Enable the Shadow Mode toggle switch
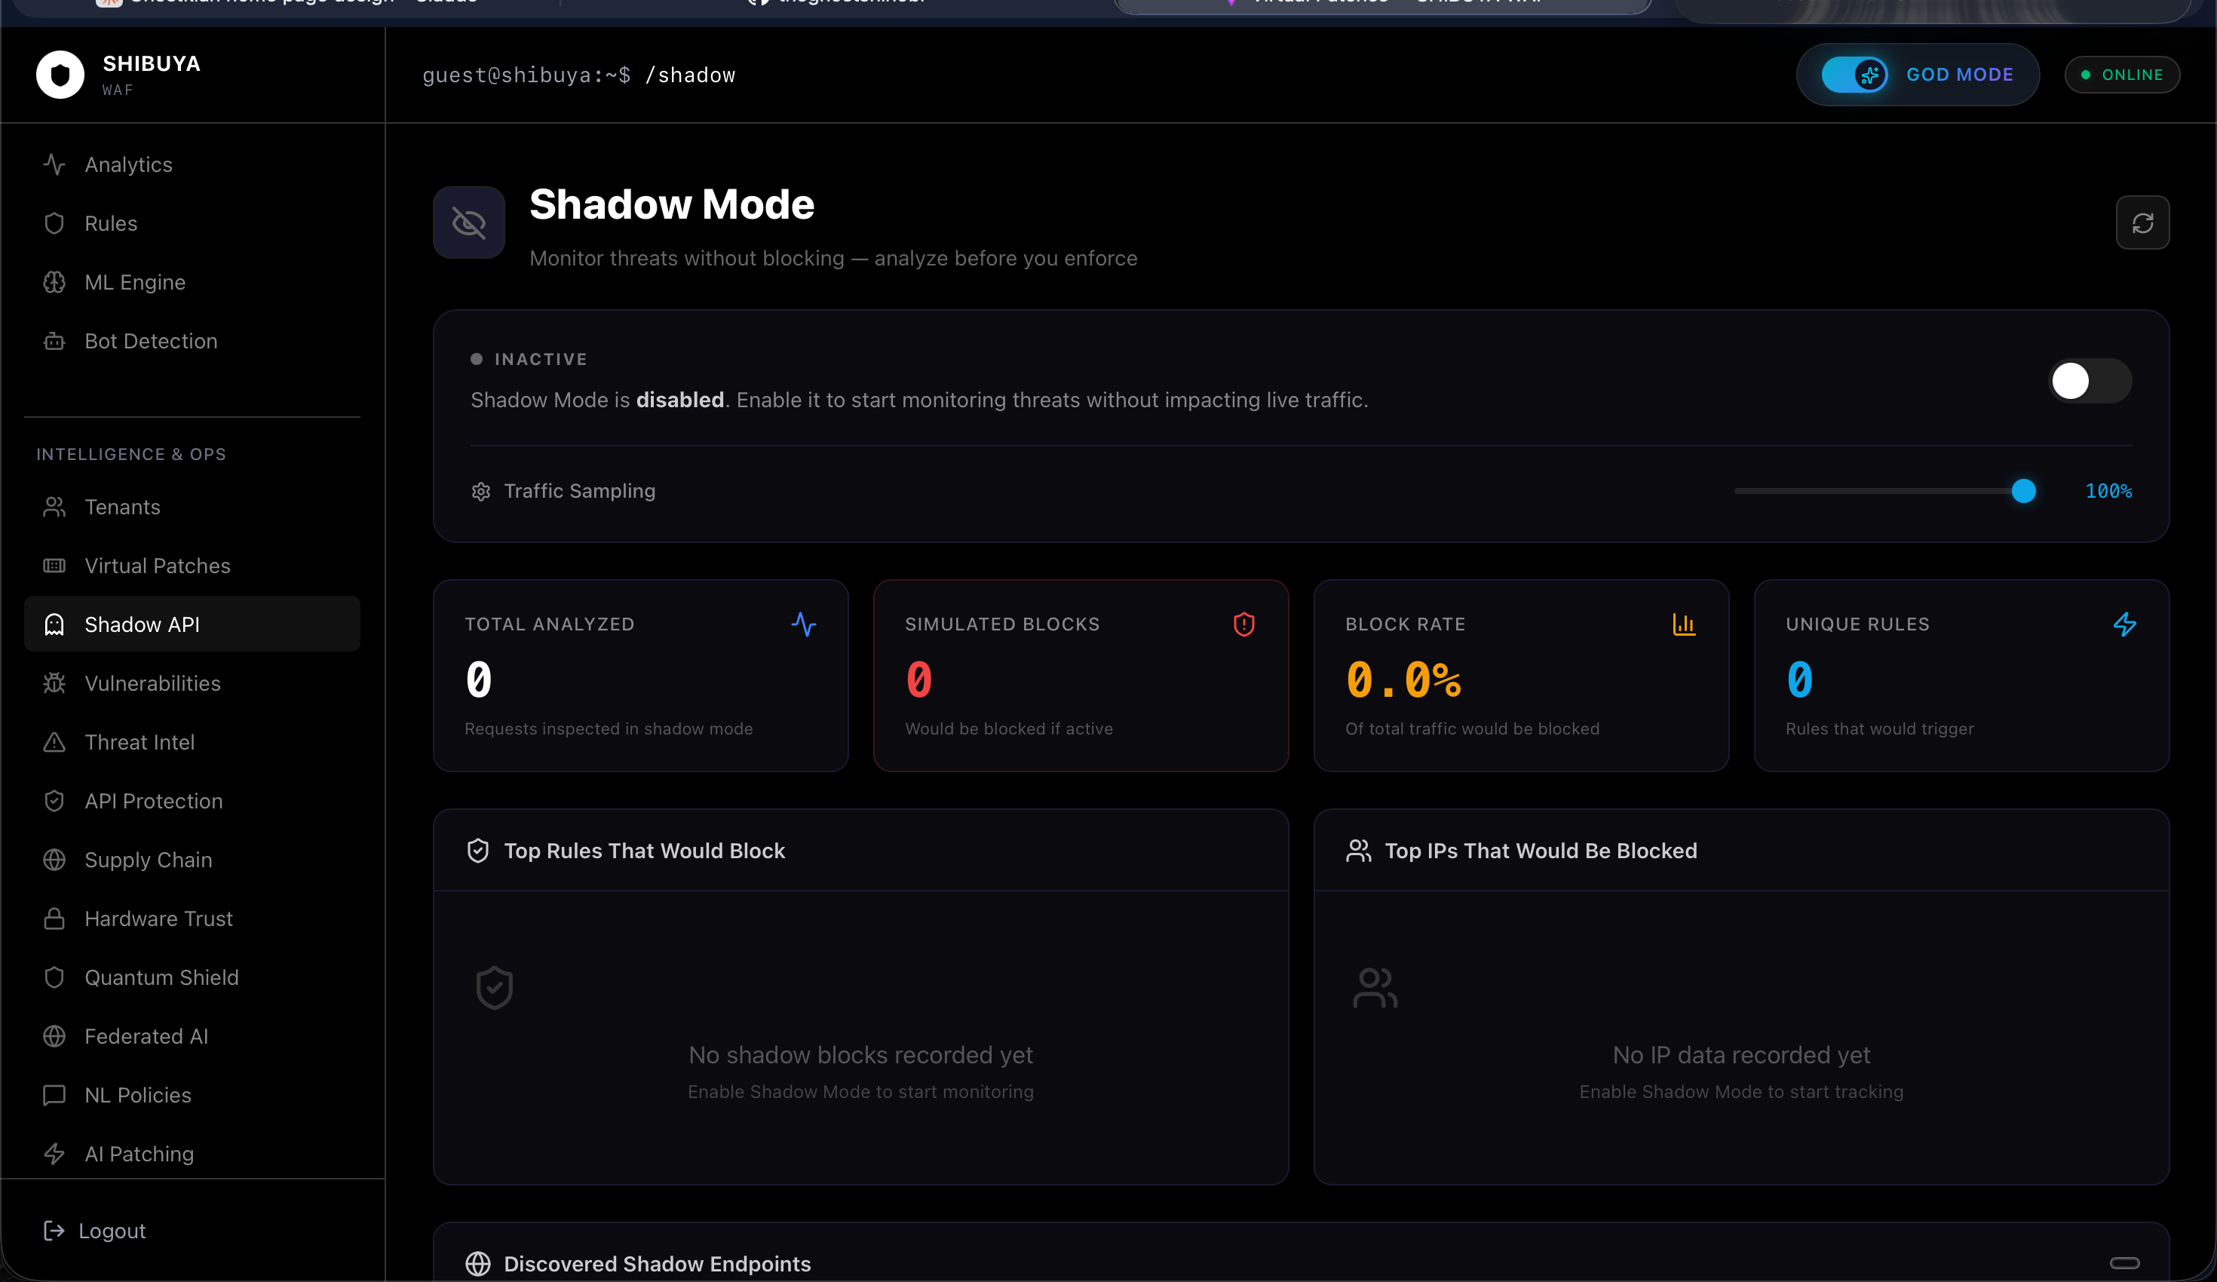 2089,381
